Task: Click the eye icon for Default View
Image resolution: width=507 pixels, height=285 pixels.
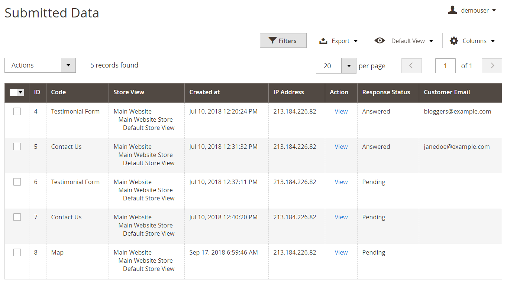Action: [380, 40]
